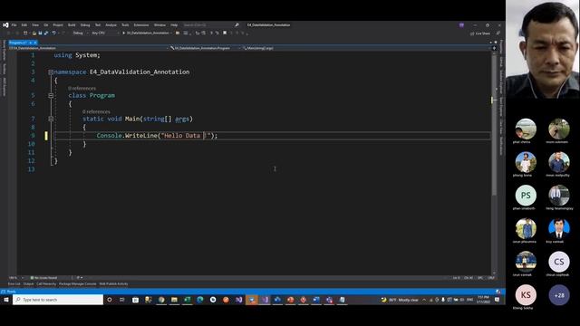Collapse the namespace E4_DataValidation_Annotation block
The image size is (580, 326).
pyautogui.click(x=51, y=72)
